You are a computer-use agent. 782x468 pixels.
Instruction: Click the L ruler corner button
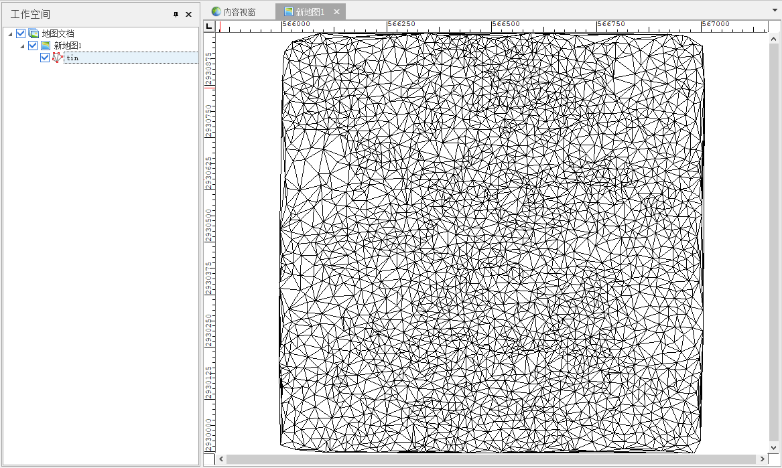point(209,26)
